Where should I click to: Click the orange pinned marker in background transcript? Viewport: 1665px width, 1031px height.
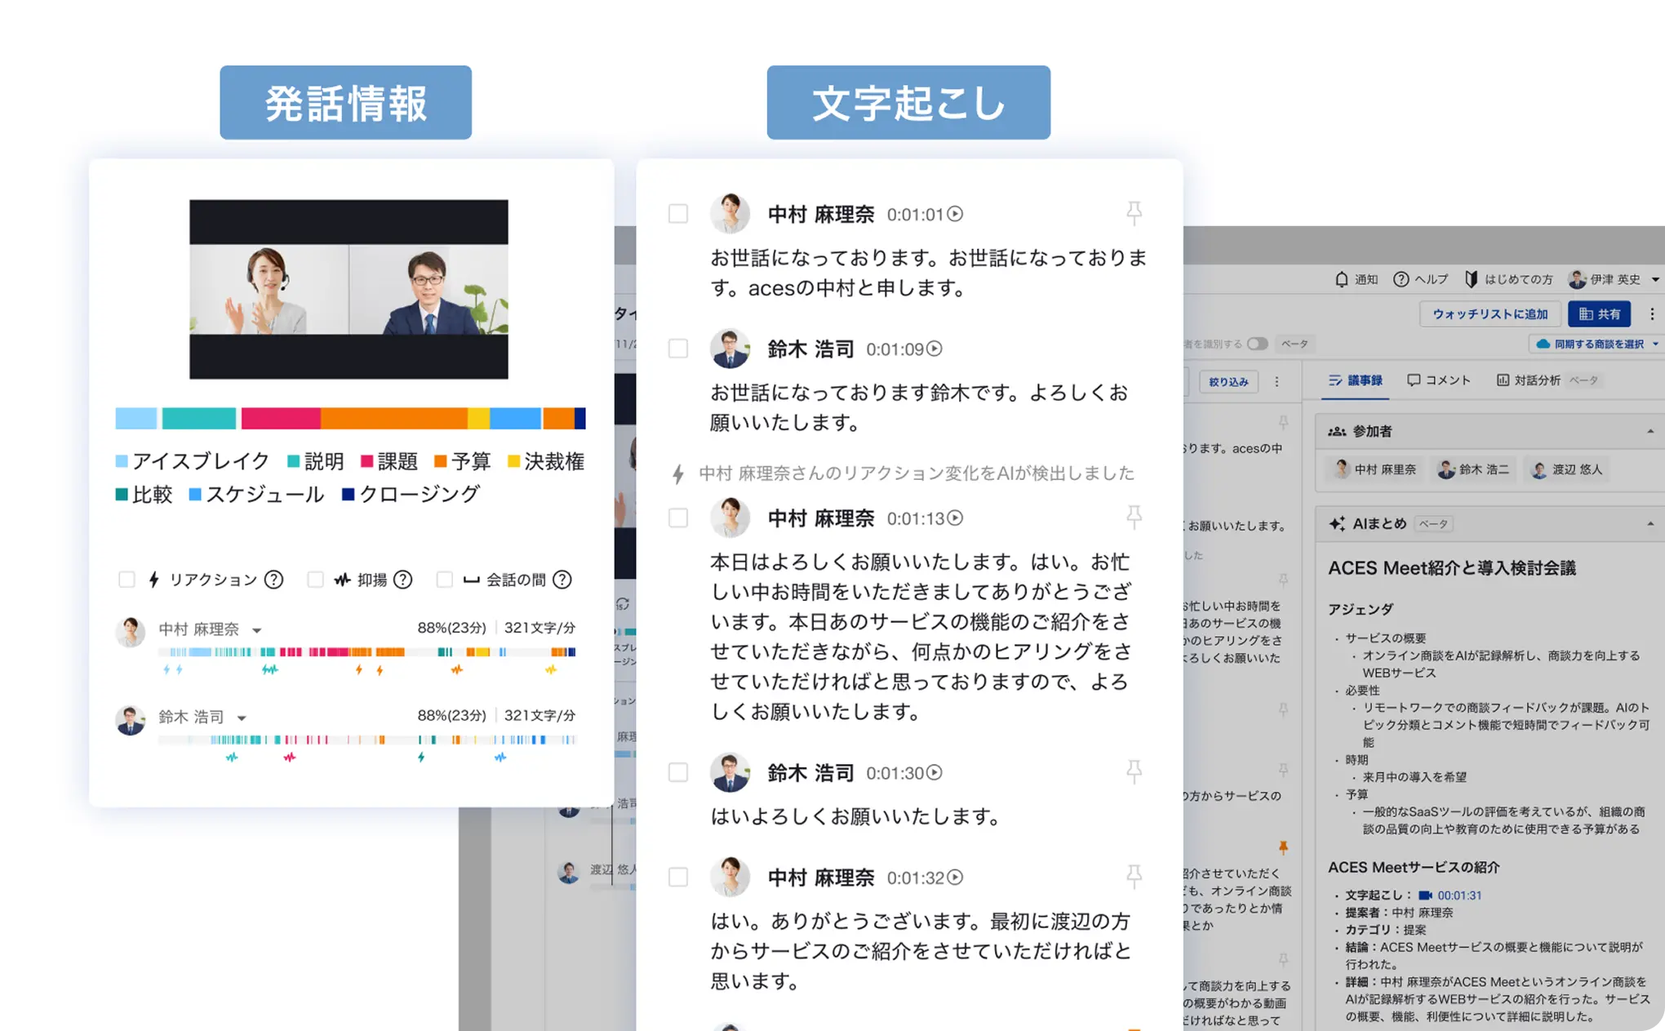[1283, 848]
